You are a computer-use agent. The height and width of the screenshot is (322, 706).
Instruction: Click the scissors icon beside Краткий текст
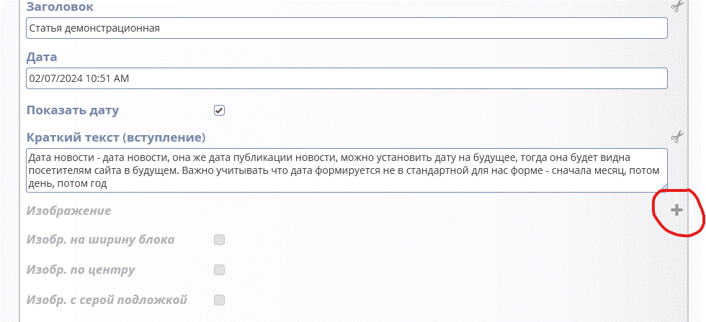(676, 137)
